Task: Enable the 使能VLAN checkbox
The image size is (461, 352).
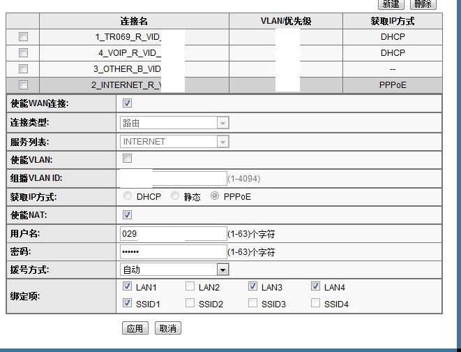Action: tap(128, 159)
